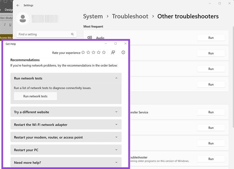Click the Settings window vertical scrollbar
Viewport: 234px width, 169px height.
[233, 77]
